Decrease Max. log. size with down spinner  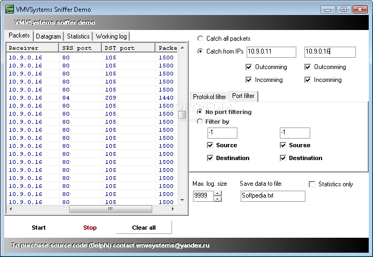[218, 199]
